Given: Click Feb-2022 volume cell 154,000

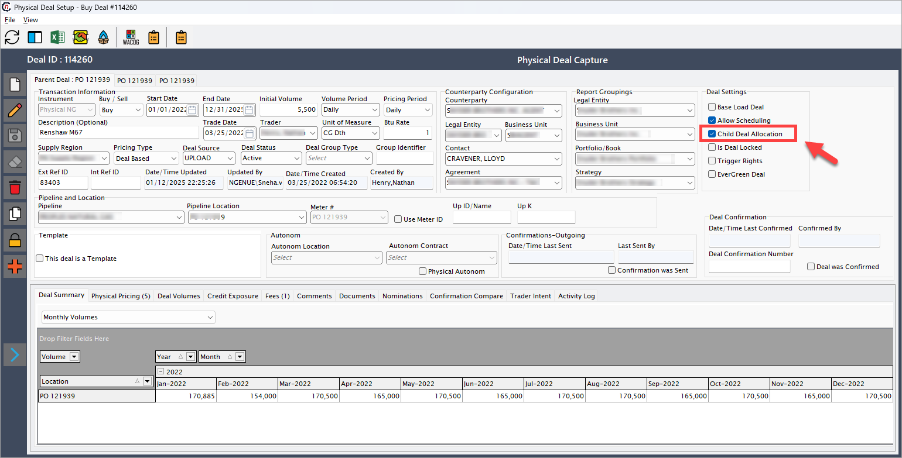Looking at the screenshot, I should 247,396.
